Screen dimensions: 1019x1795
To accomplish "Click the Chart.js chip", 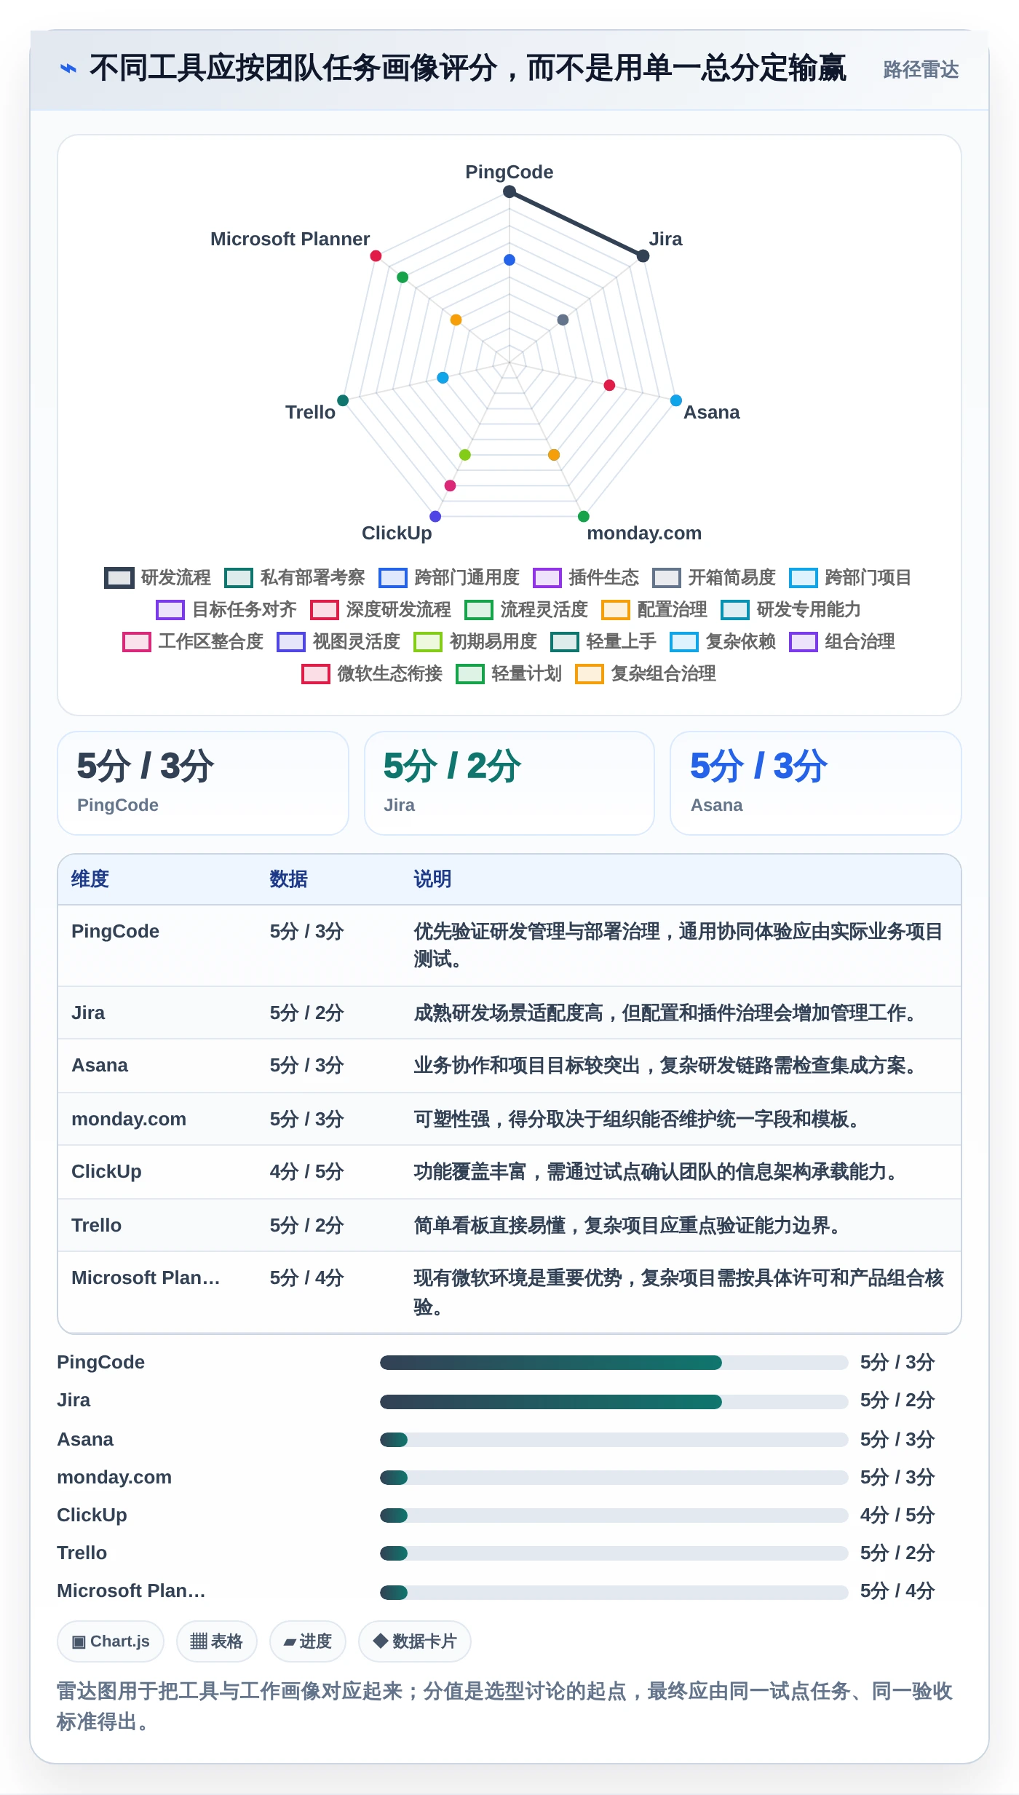I will 111,1641.
